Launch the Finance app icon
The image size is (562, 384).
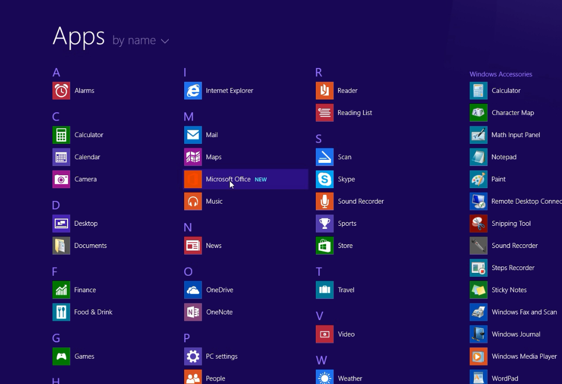pos(61,290)
